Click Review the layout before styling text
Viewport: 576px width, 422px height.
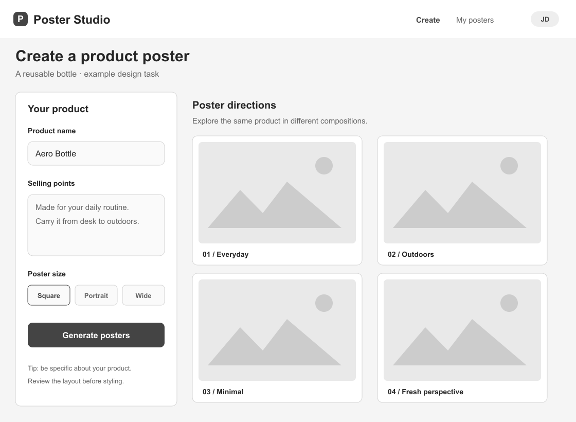click(x=76, y=381)
